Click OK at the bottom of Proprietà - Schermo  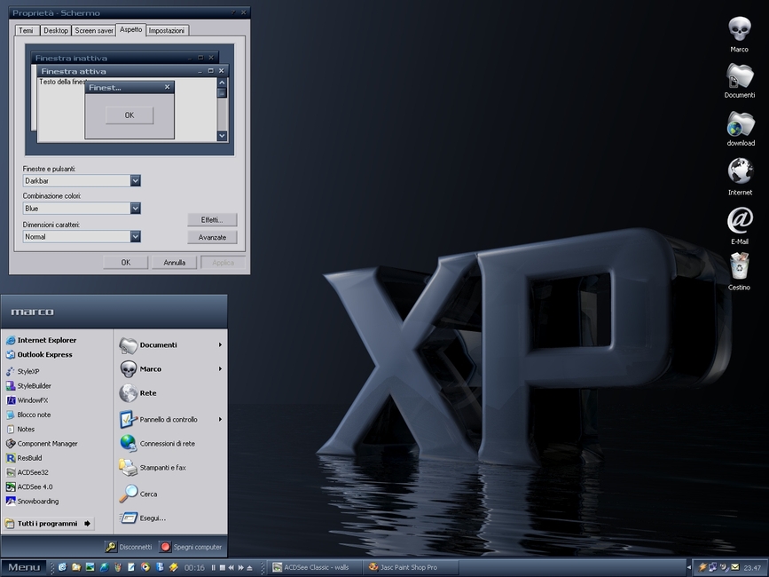pos(126,263)
